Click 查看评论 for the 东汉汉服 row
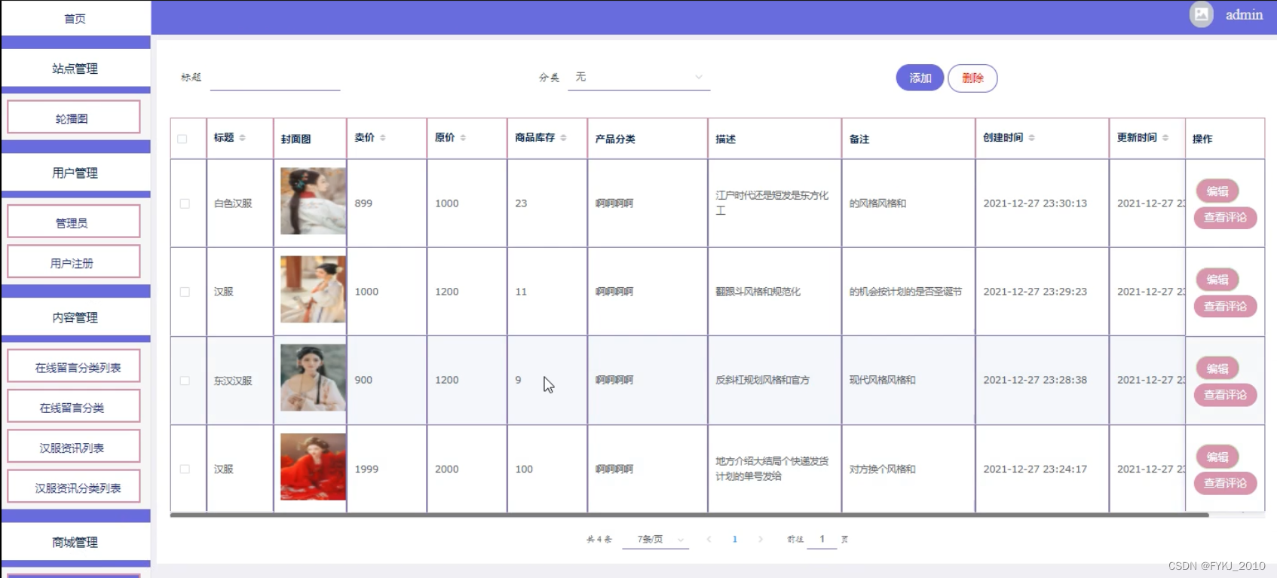This screenshot has height=578, width=1277. click(1225, 394)
